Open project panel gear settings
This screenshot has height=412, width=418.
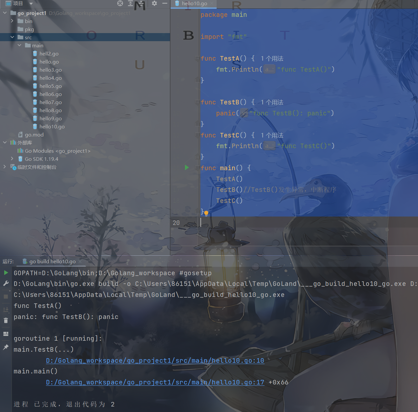[154, 3]
